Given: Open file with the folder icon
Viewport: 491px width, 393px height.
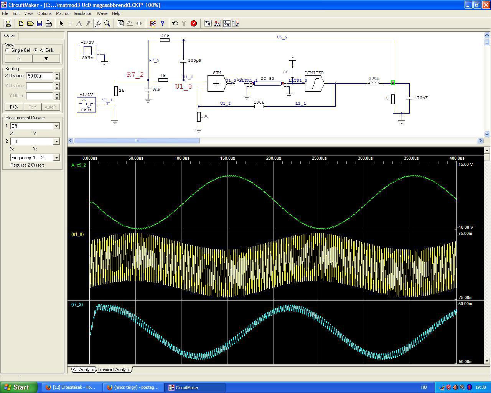Looking at the screenshot, I should (30, 23).
